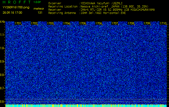Screen dimensions: 169x107
Task: Click the 1.0.0f version label
Action: point(37,2)
